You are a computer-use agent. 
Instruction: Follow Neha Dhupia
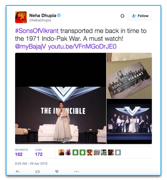140,16
